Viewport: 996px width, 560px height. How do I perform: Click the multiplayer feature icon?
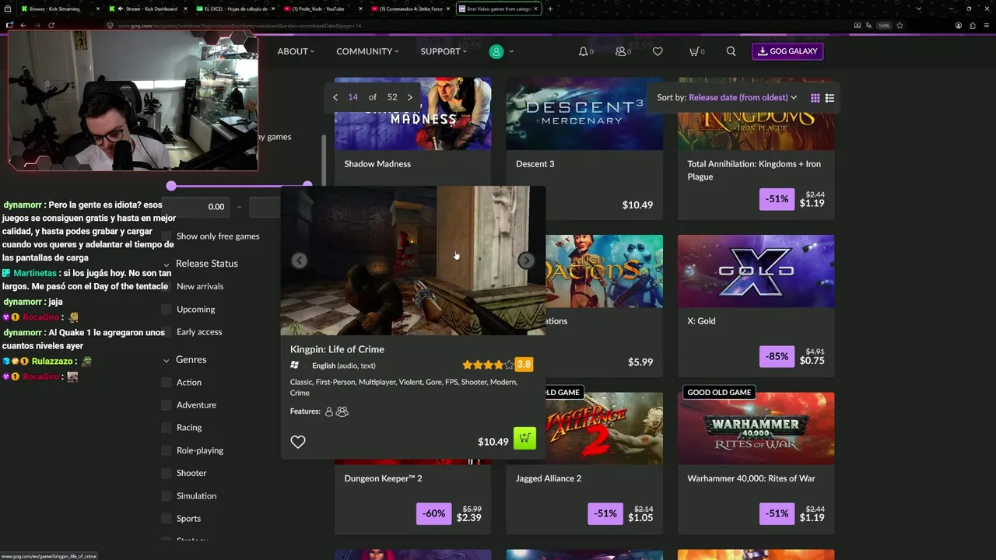point(342,411)
